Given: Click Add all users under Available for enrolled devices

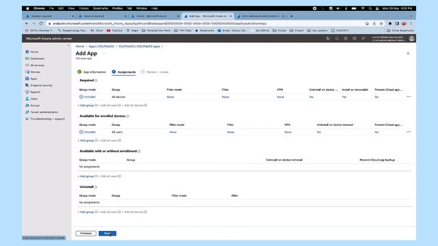Looking at the screenshot, I should point(108,141).
